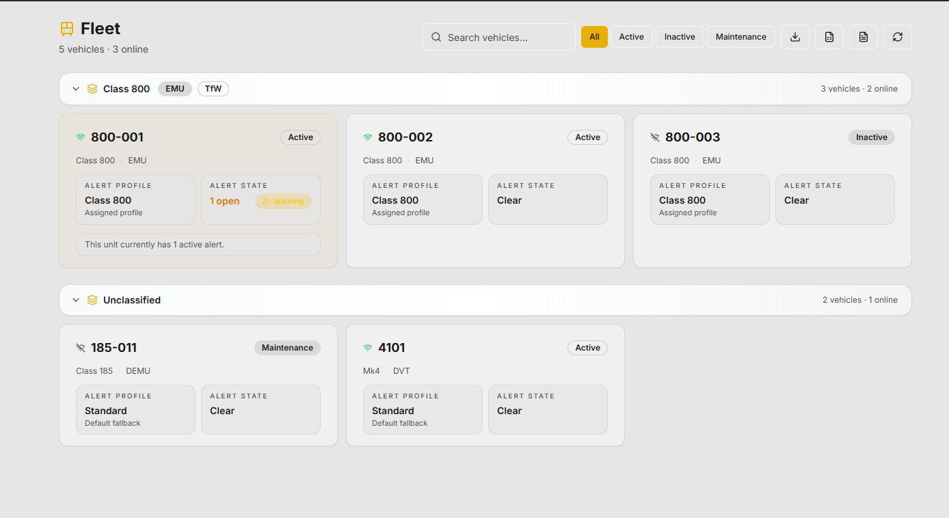Click the train icon beside Fleet title
Image resolution: width=949 pixels, height=518 pixels.
(66, 29)
